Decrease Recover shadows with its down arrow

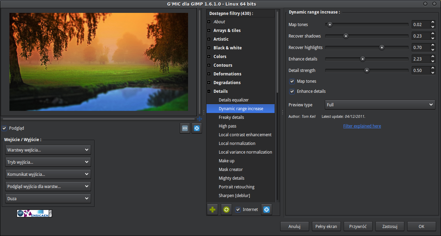click(x=433, y=38)
